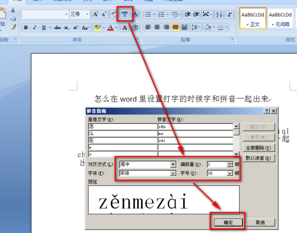The height and width of the screenshot is (233, 297).
Task: Open the Phonetic Guide (wén) tool
Action: [125, 14]
